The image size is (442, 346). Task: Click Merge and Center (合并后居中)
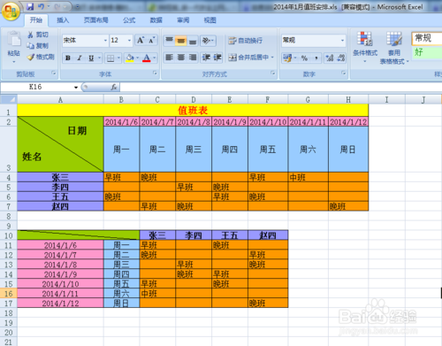pos(248,58)
